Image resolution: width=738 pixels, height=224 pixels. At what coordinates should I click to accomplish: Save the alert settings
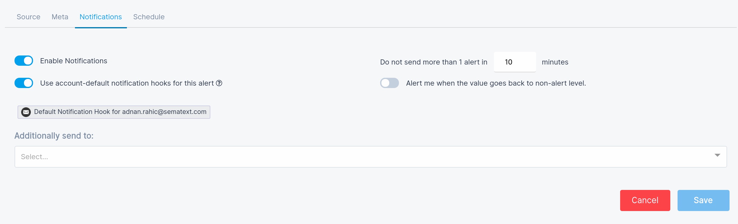tap(704, 200)
